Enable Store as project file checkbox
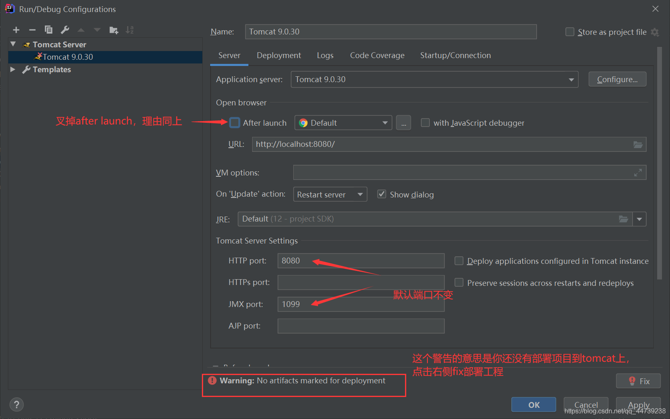The width and height of the screenshot is (670, 419). 570,32
